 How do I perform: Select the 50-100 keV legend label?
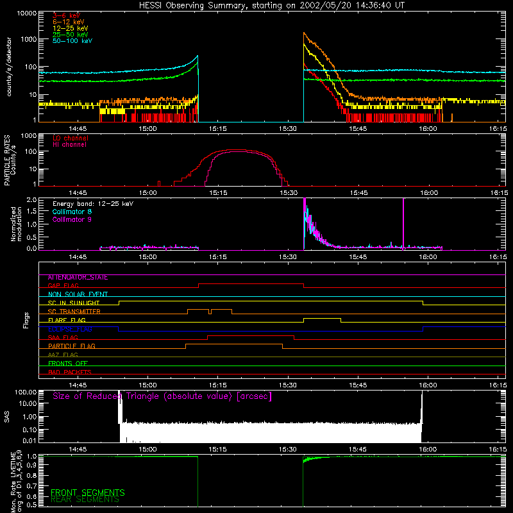(72, 41)
